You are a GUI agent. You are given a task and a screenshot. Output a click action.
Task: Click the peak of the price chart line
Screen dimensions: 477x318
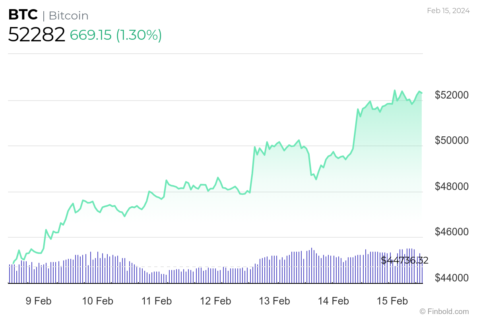(x=395, y=91)
